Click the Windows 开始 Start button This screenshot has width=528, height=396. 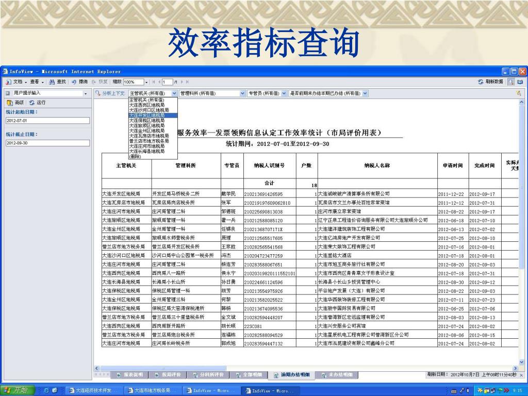pyautogui.click(x=17, y=391)
